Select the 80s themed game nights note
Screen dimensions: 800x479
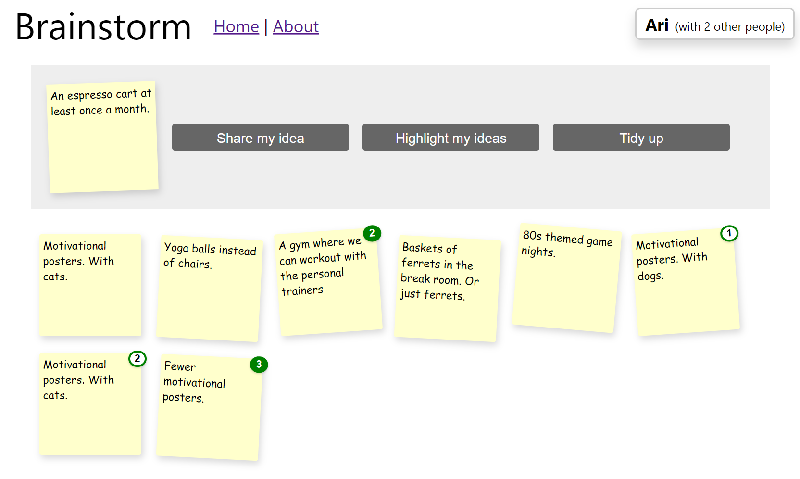(567, 278)
